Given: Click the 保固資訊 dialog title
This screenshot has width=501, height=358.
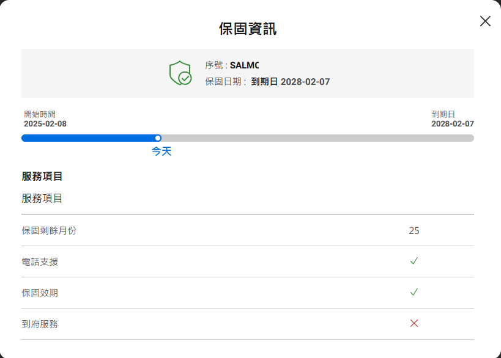Looking at the screenshot, I should click(248, 29).
